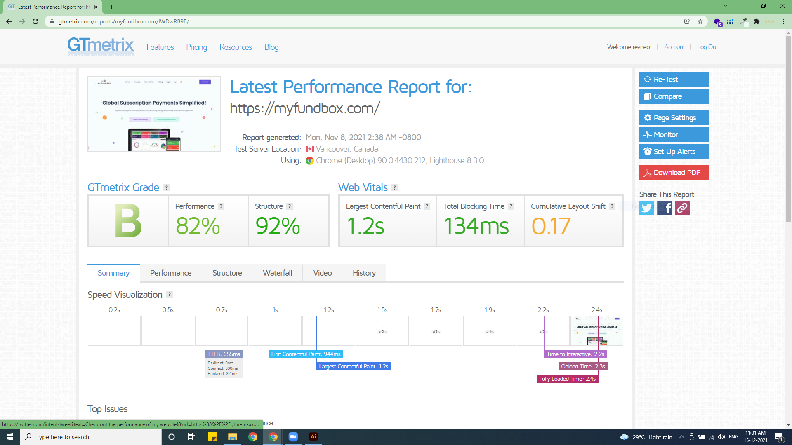Image resolution: width=792 pixels, height=445 pixels.
Task: Open Resources menu item
Action: tap(236, 47)
